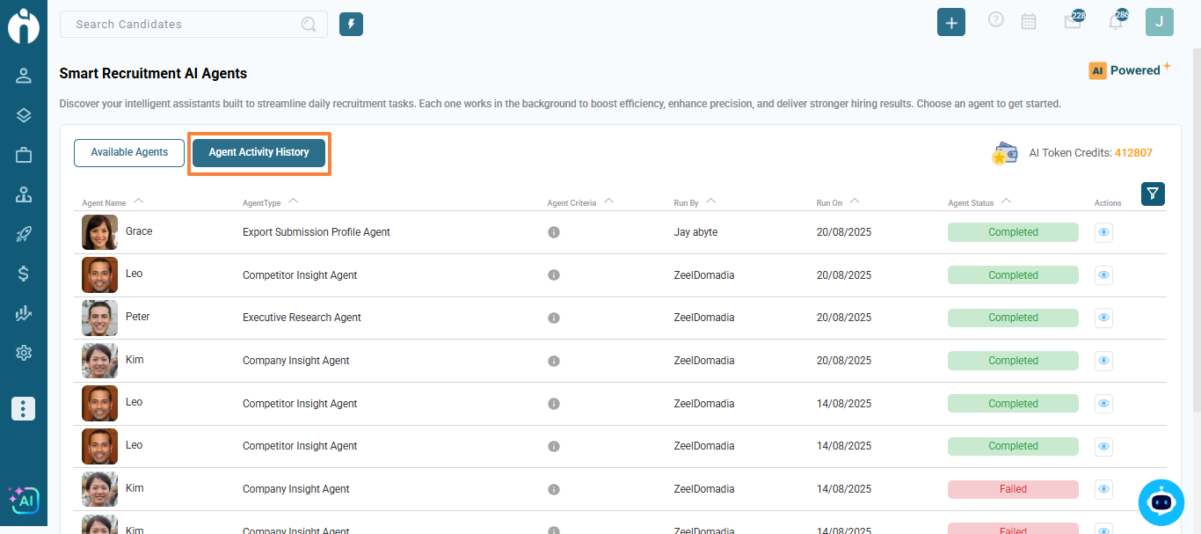This screenshot has width=1201, height=534.
Task: Sort by Run By column arrow
Action: pyautogui.click(x=710, y=201)
